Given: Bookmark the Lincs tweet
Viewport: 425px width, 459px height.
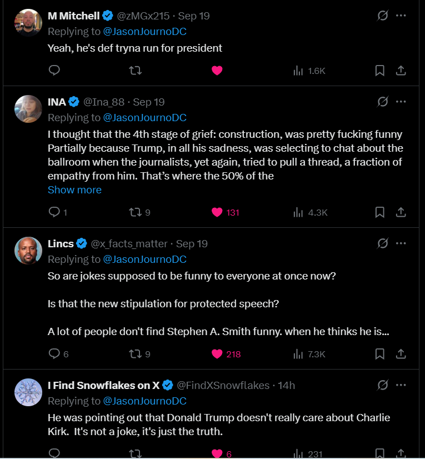Looking at the screenshot, I should (x=380, y=354).
